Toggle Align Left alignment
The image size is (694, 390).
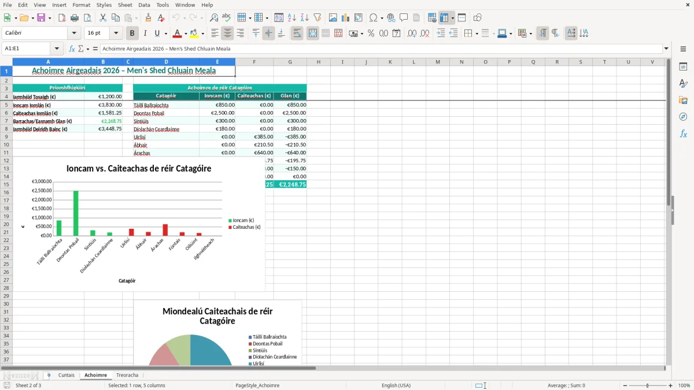coord(215,34)
